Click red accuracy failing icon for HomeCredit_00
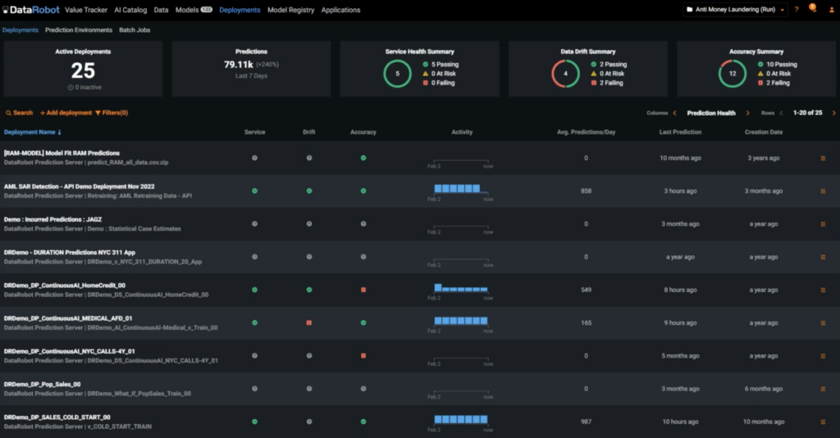 tap(363, 290)
